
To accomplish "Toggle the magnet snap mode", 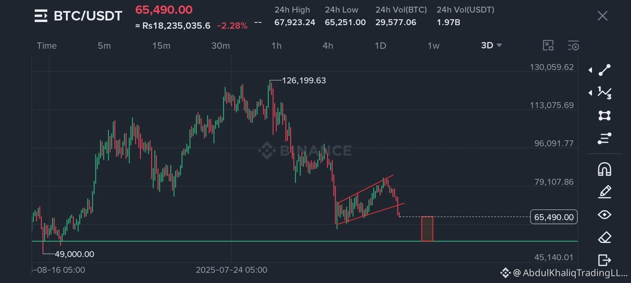I will 605,169.
